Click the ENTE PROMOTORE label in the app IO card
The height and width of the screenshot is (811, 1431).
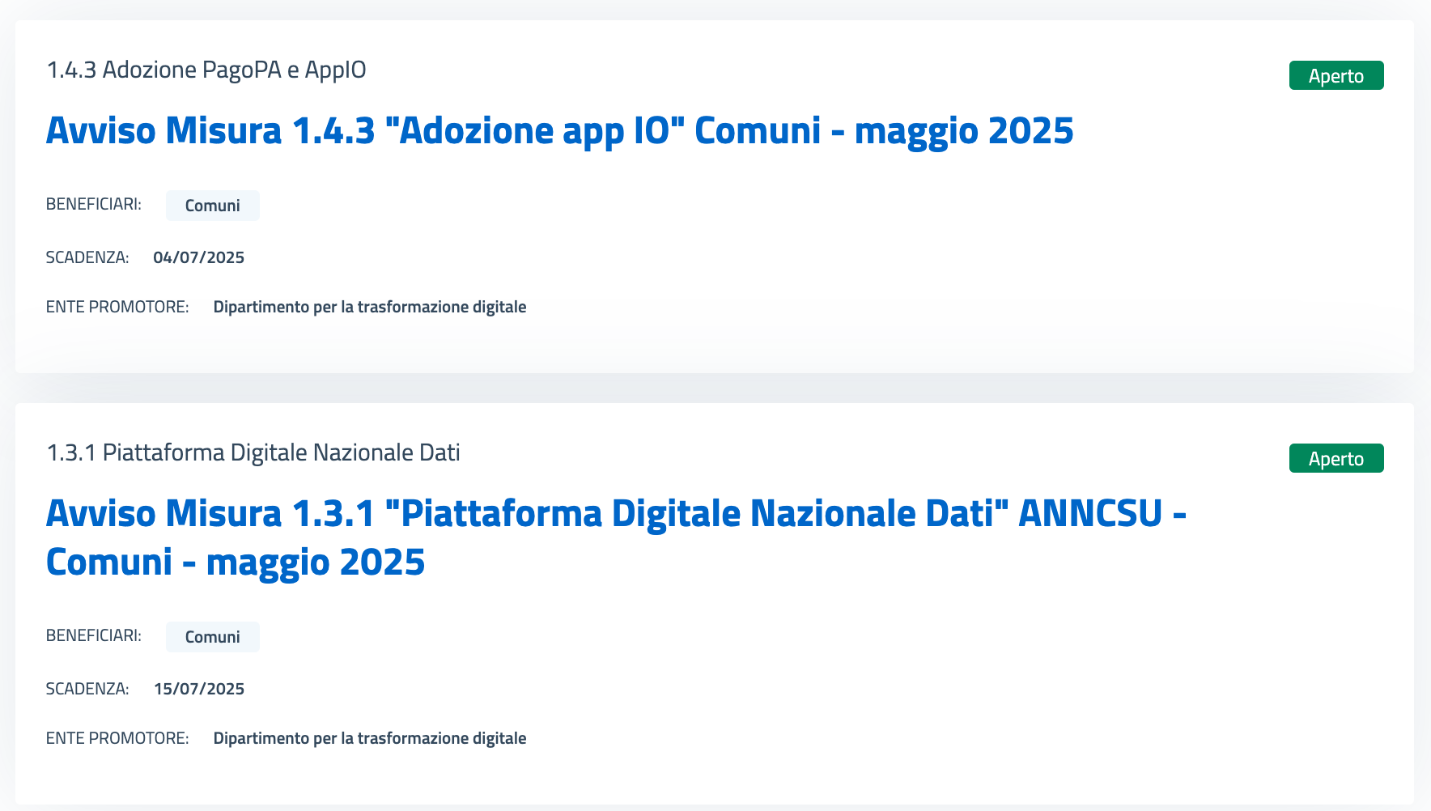117,307
